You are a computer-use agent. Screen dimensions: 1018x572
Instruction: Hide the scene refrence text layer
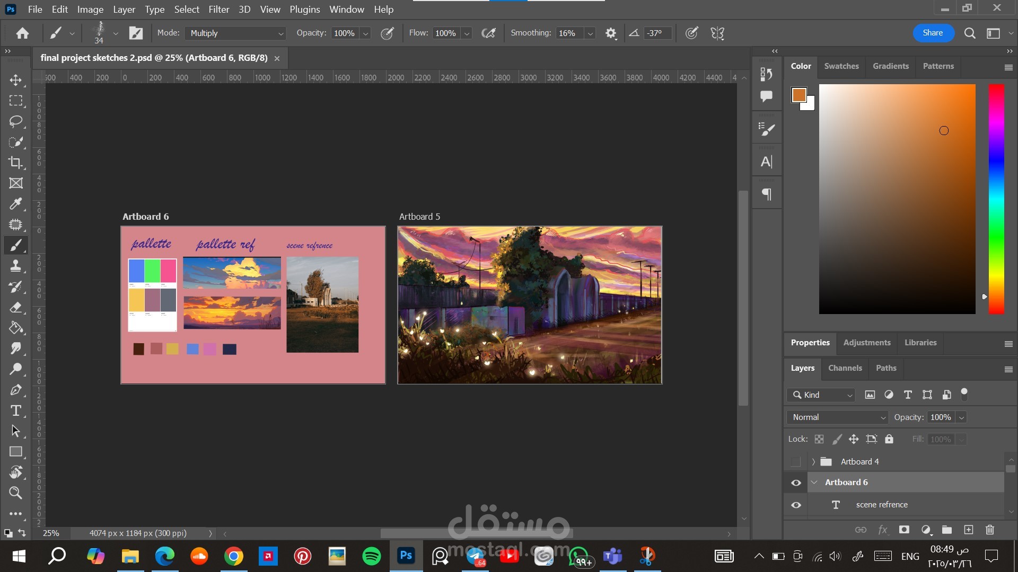pyautogui.click(x=796, y=505)
